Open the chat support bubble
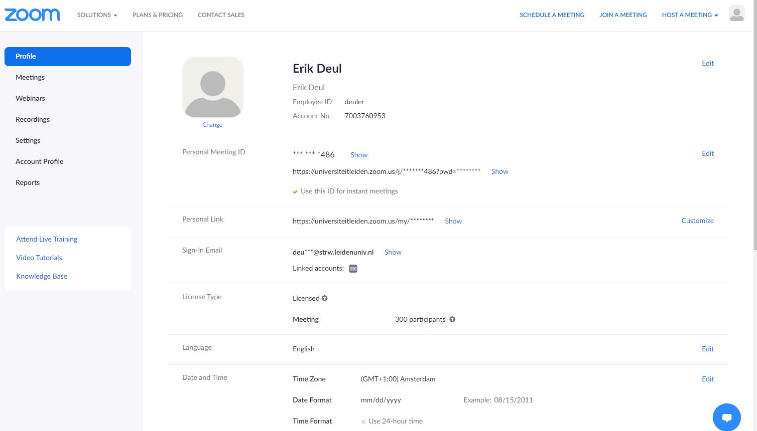757x431 pixels. point(726,417)
